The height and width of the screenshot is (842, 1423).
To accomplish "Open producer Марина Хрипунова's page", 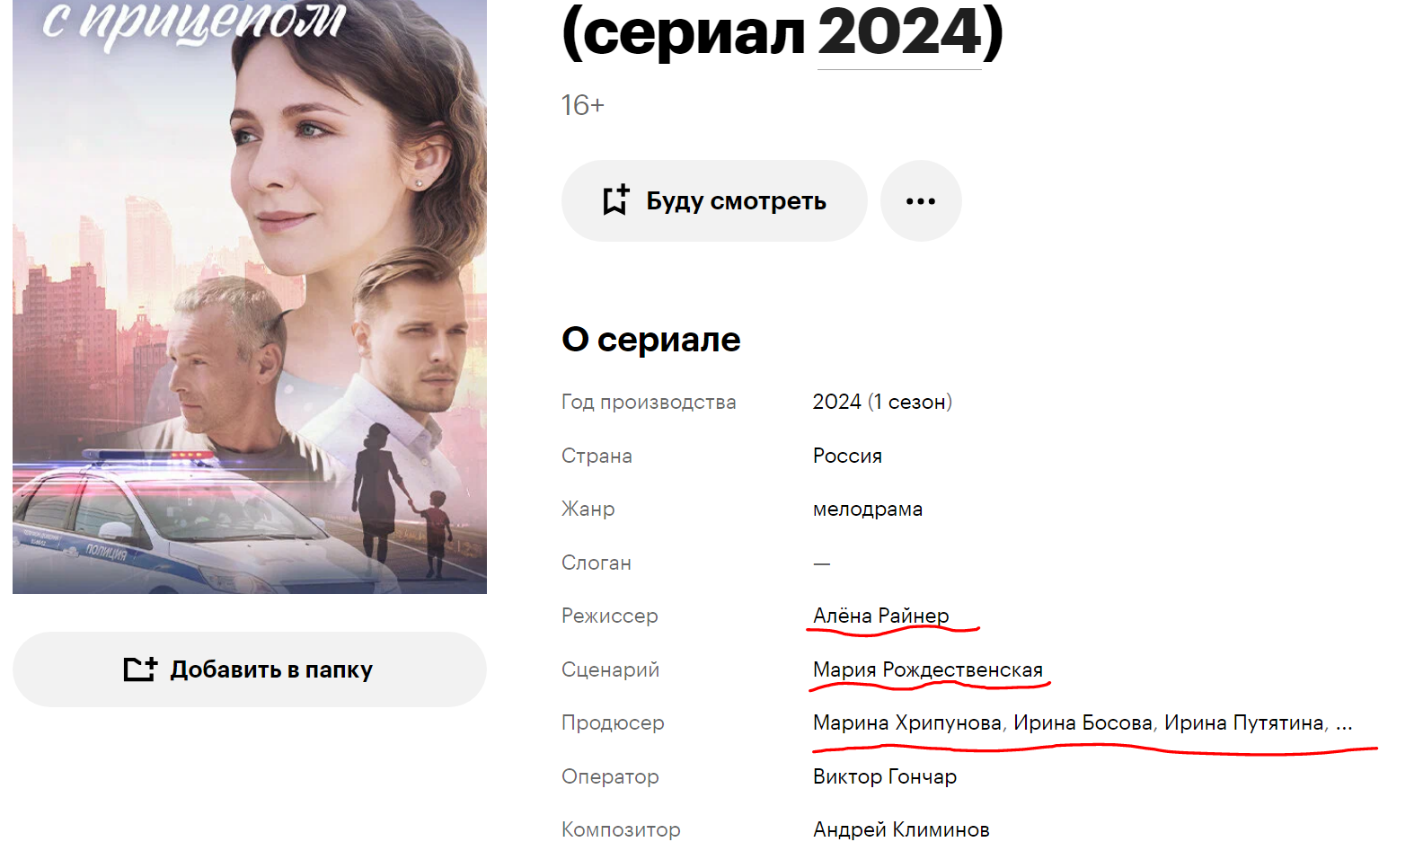I will 907,722.
